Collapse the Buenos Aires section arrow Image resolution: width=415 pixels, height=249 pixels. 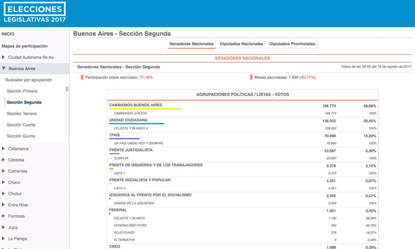coord(4,69)
